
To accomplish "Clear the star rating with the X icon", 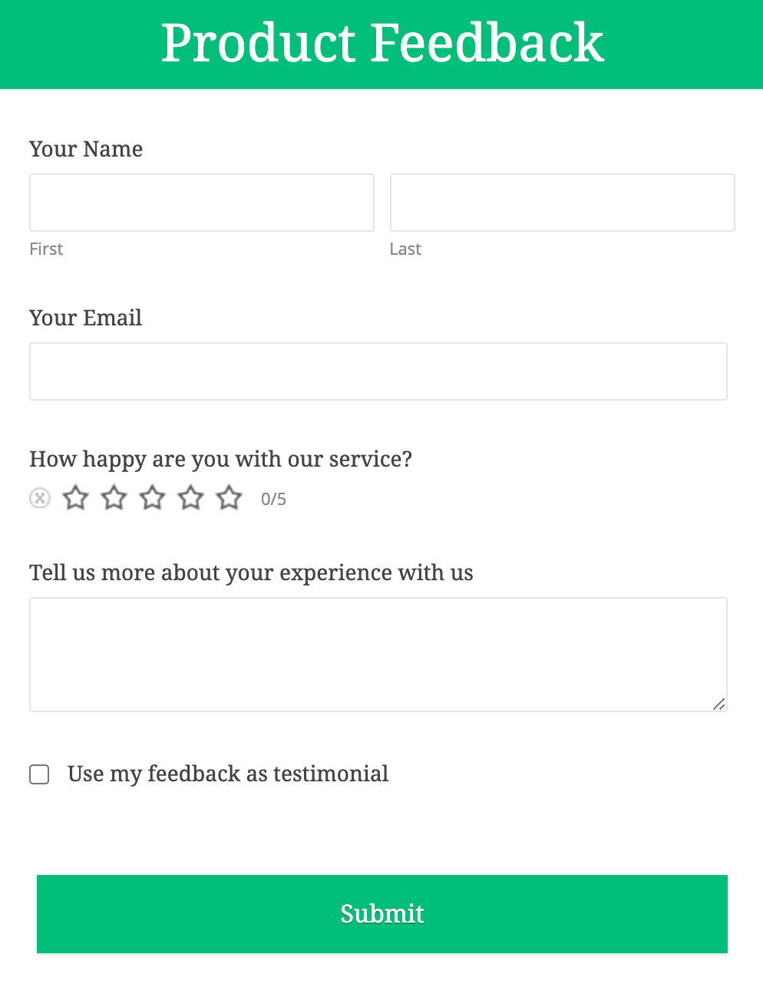I will (x=39, y=498).
